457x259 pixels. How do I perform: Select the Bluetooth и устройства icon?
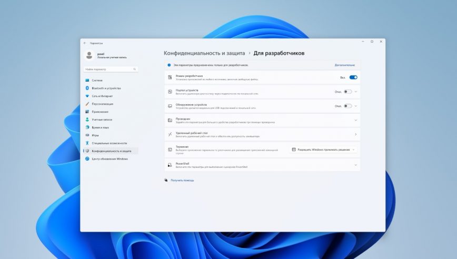tap(87, 88)
